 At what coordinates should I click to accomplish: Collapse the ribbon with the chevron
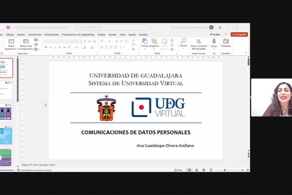pos(246,53)
